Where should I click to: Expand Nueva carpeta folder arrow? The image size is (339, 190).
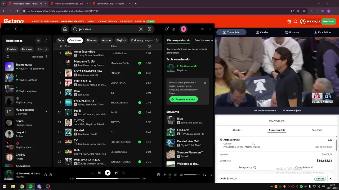[46, 112]
